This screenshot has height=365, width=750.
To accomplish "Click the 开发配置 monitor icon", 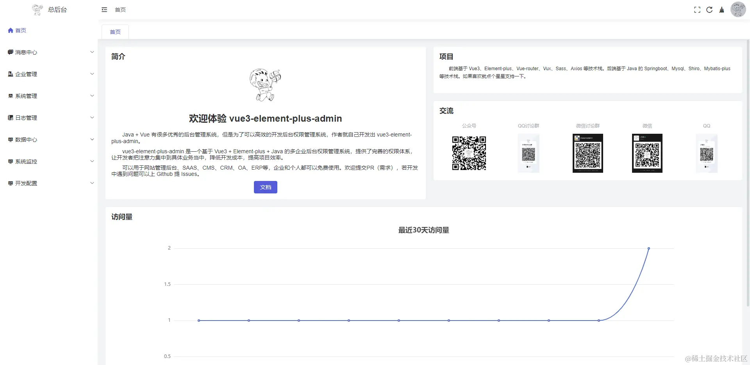I will click(x=11, y=183).
